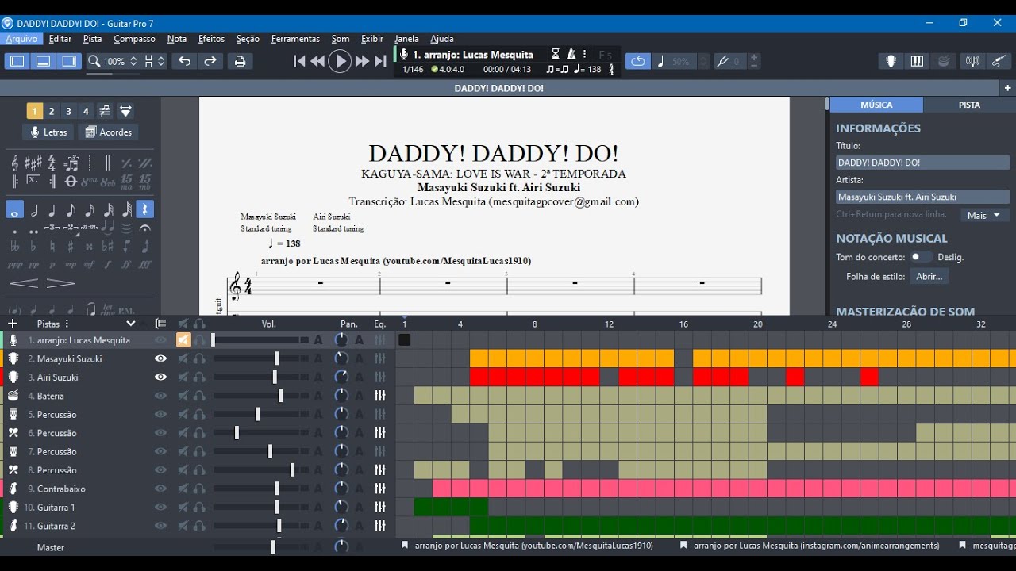Expand the Pistas chevron dropdown

pos(131,324)
